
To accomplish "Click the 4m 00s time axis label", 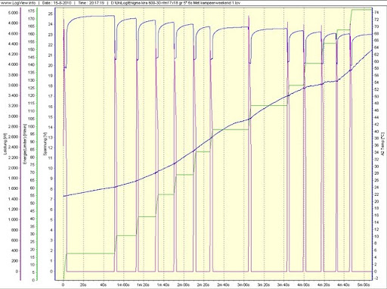I will 304,284.
